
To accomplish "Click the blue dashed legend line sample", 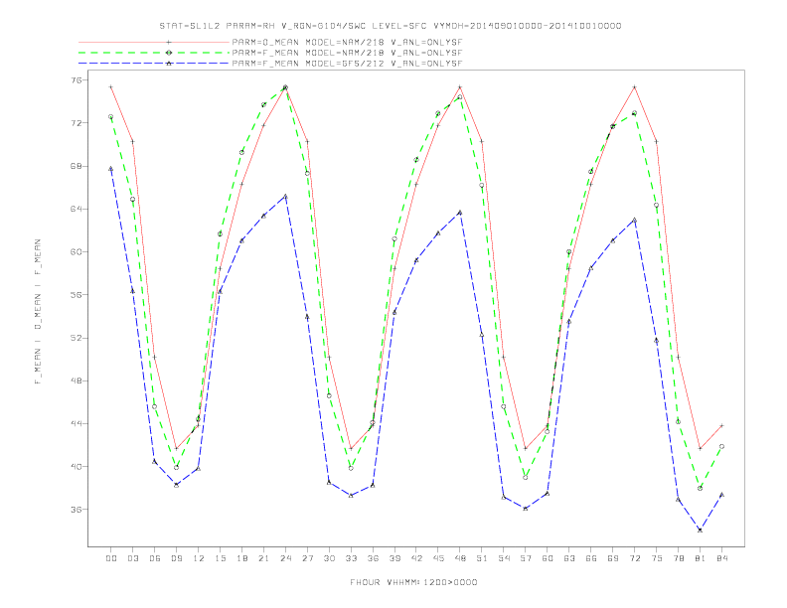I will (x=154, y=64).
